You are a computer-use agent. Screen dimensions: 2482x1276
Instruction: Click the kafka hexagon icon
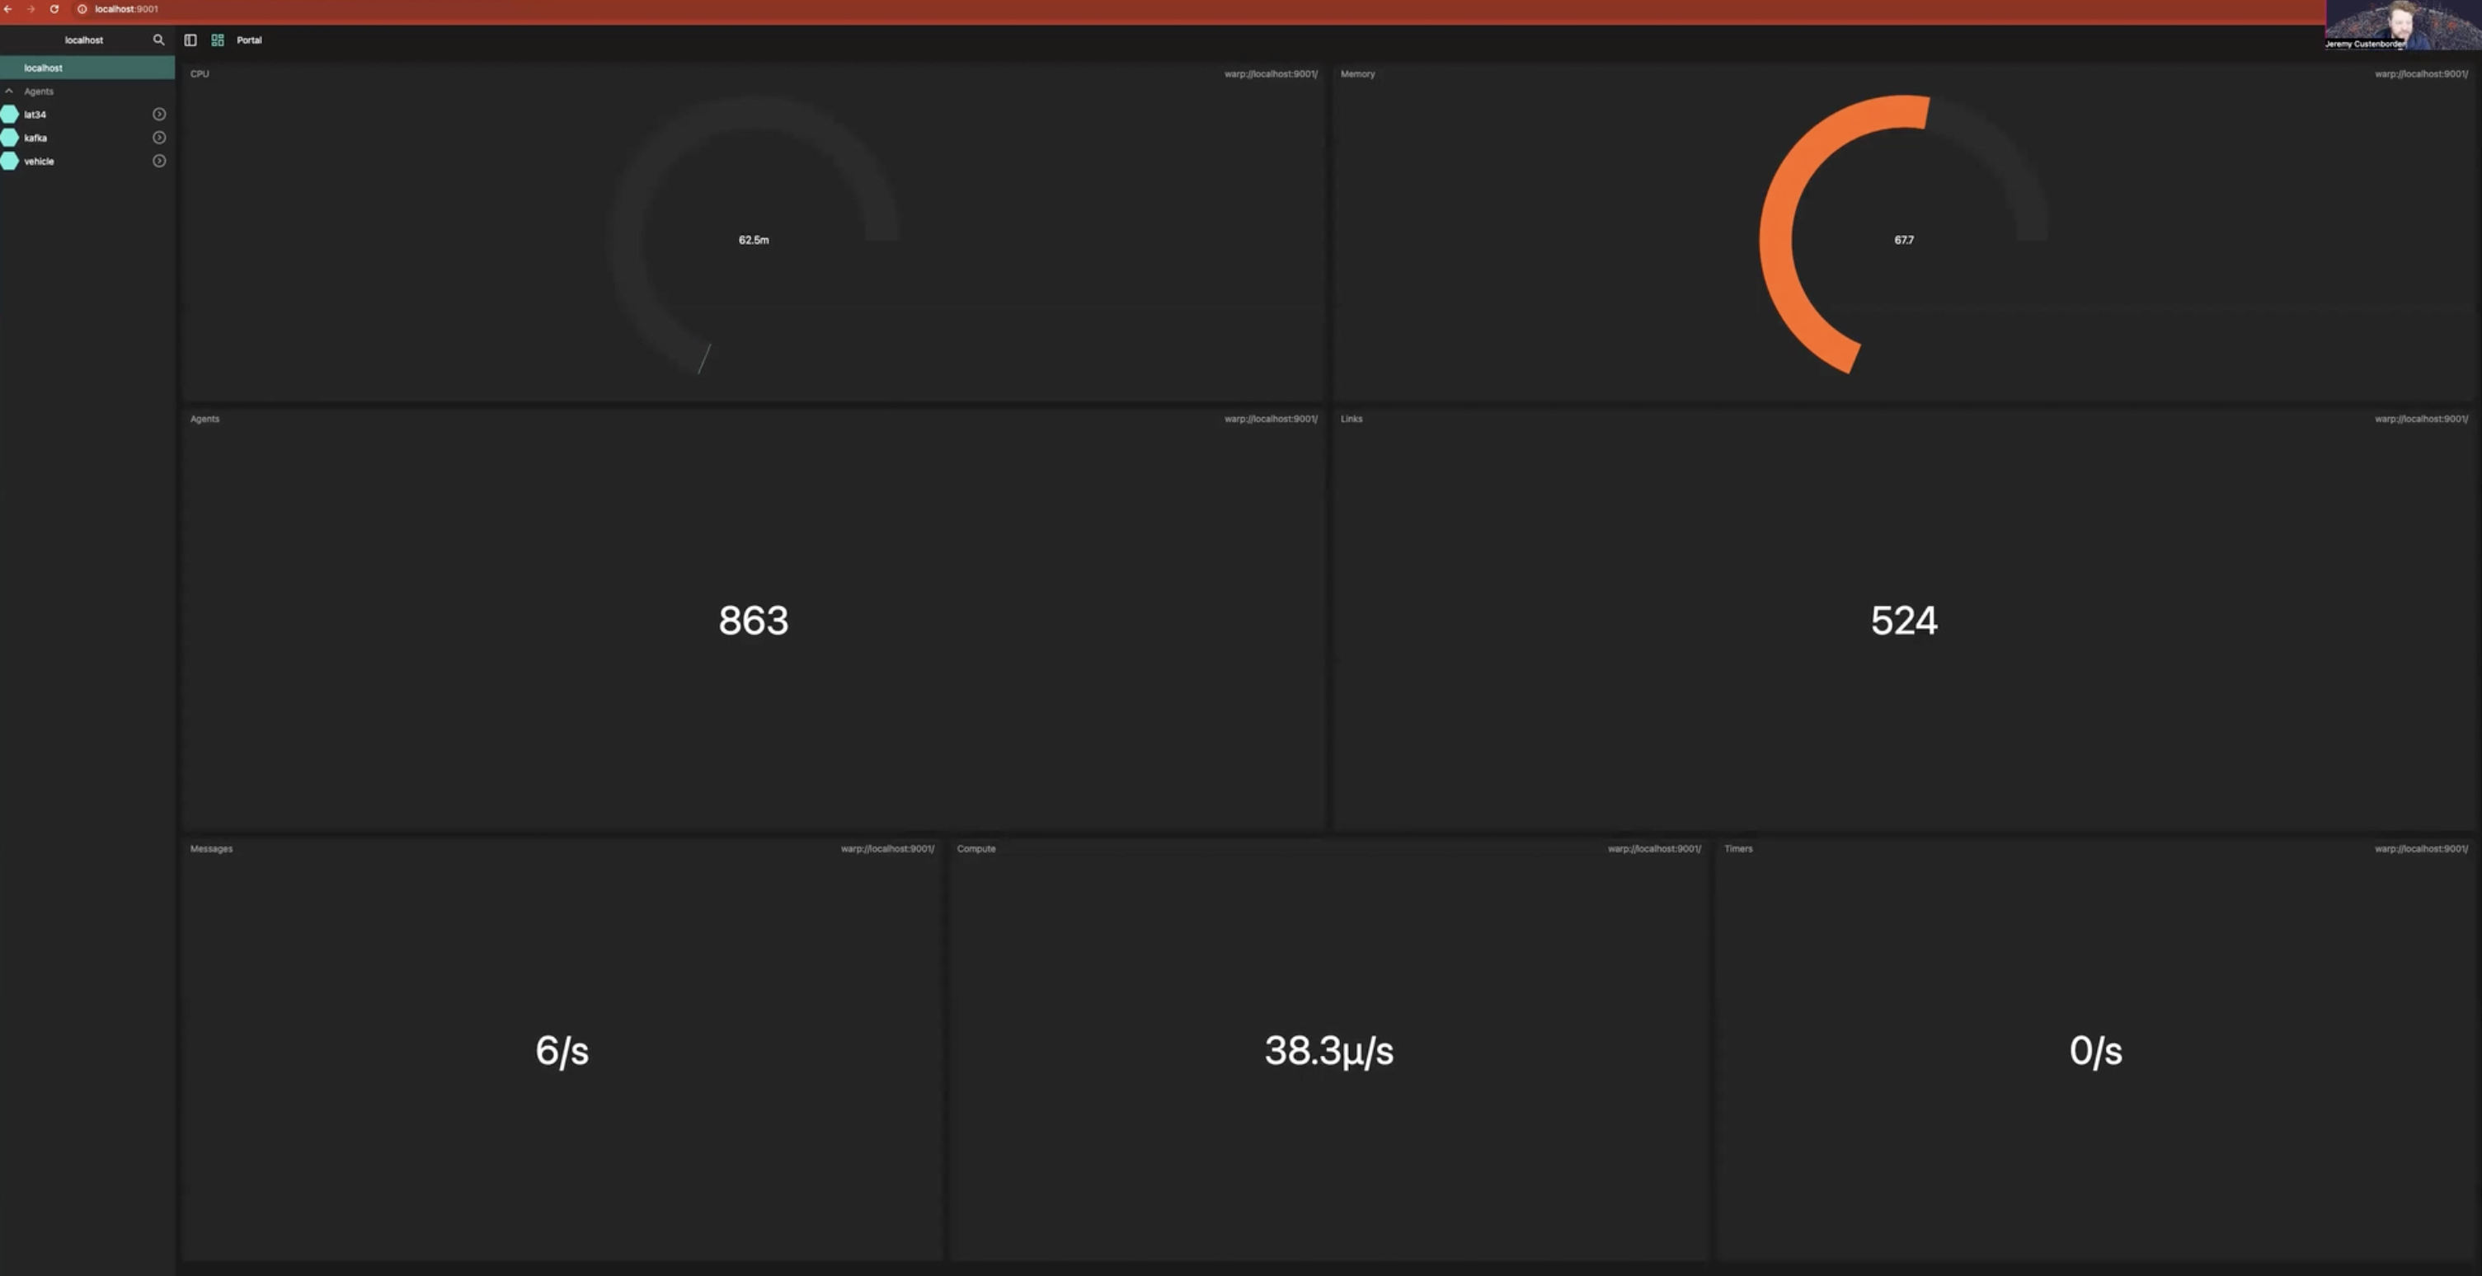point(10,138)
